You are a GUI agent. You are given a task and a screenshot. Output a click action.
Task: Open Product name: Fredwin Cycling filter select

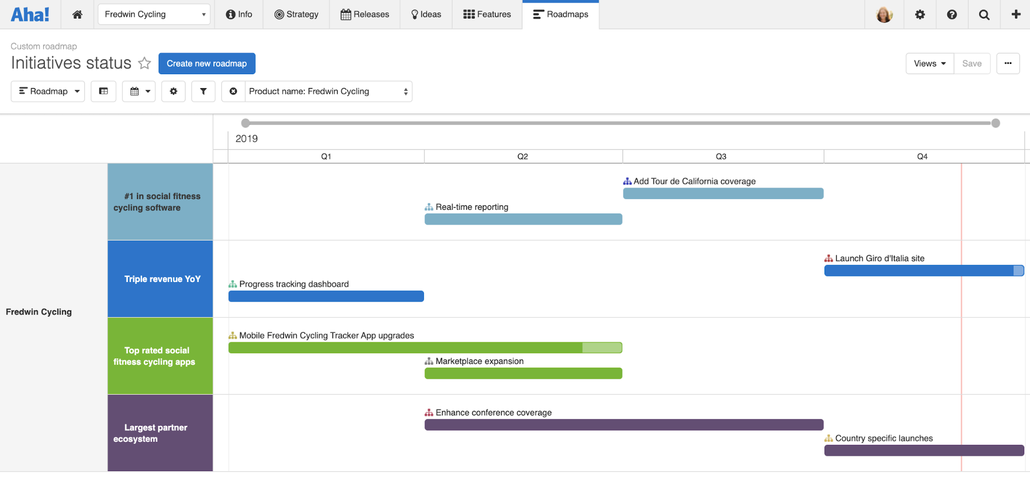click(328, 91)
